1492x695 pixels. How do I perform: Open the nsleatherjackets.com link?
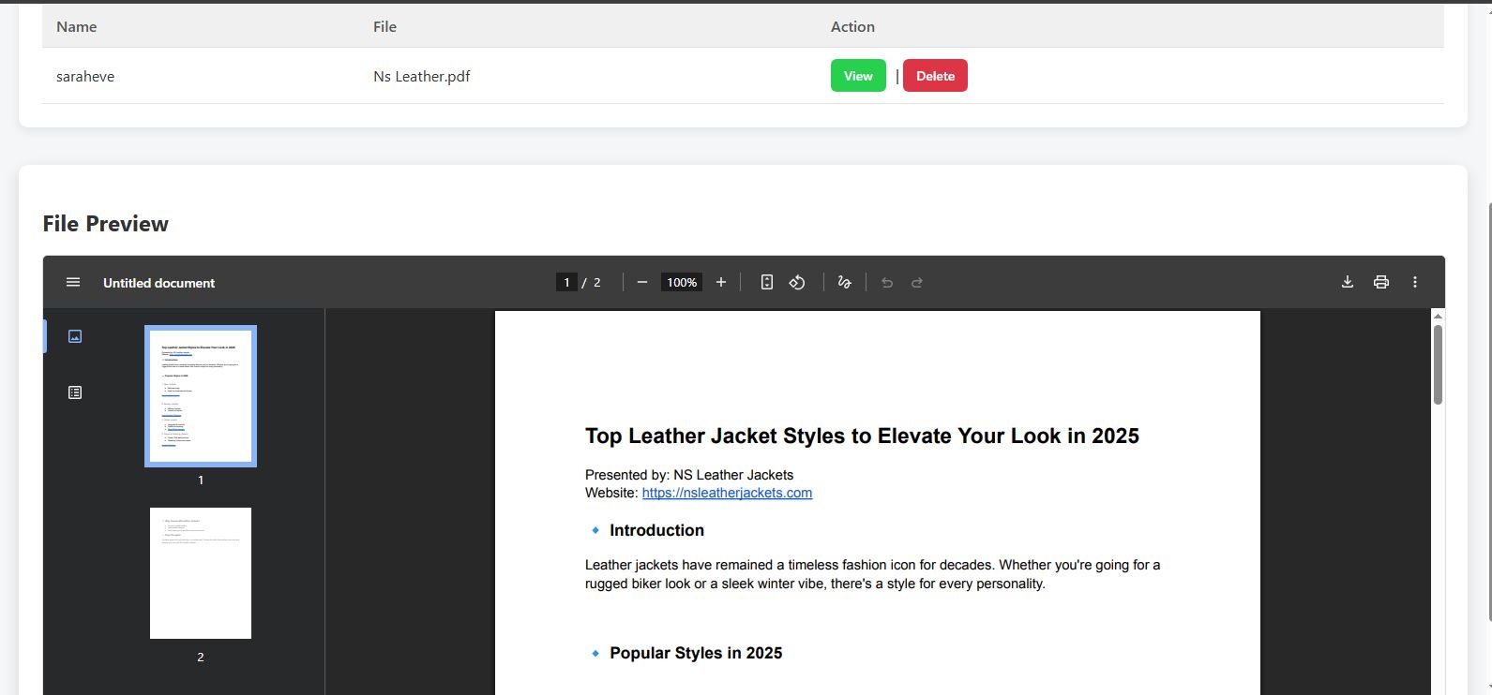[727, 493]
